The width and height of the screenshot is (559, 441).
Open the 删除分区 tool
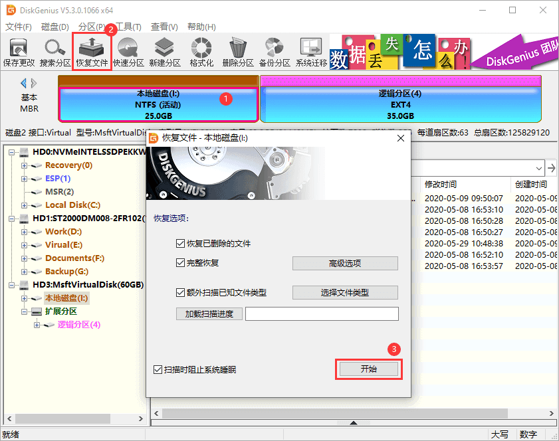pos(237,51)
